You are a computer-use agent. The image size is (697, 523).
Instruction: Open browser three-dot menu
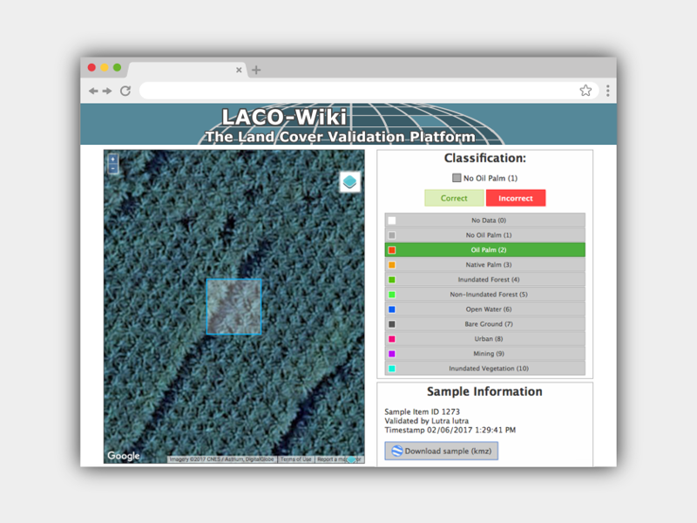[607, 91]
